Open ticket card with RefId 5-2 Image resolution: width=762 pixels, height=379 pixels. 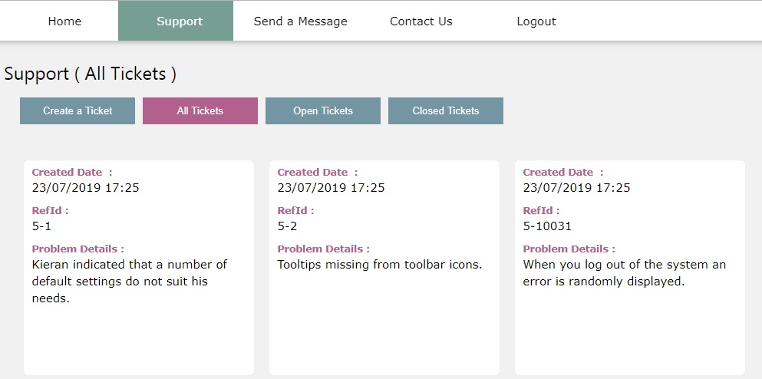pos(384,268)
